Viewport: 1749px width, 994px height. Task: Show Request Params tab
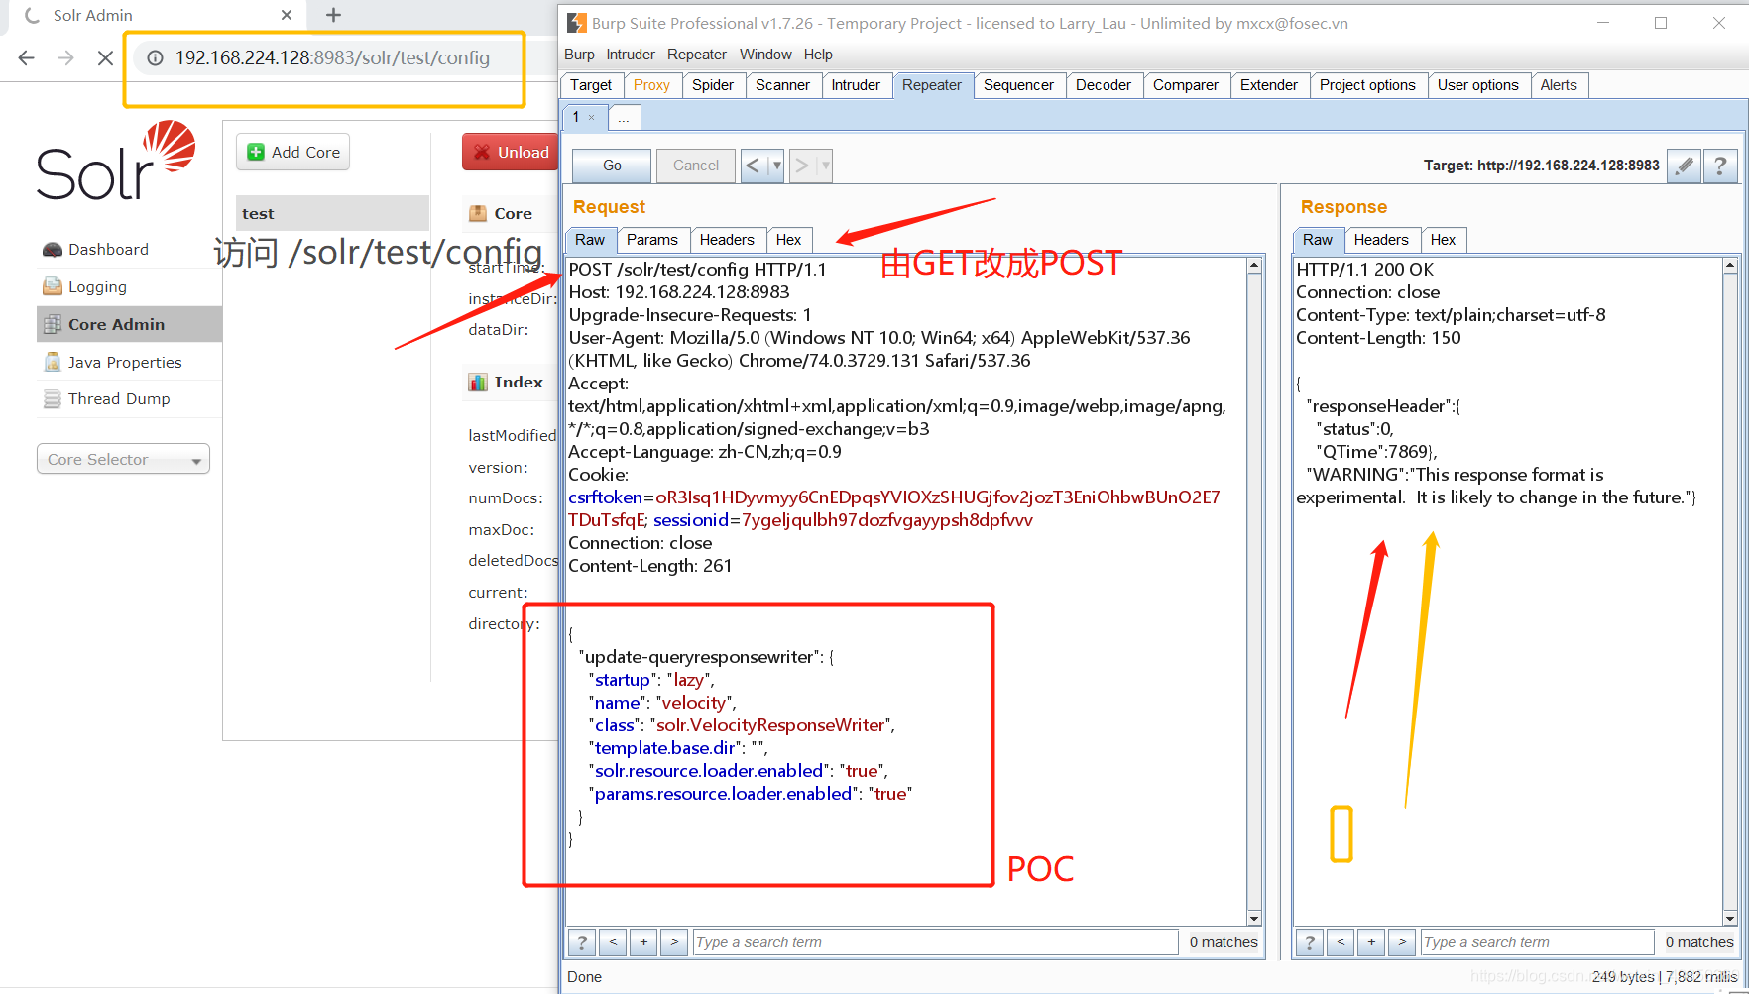click(x=652, y=240)
